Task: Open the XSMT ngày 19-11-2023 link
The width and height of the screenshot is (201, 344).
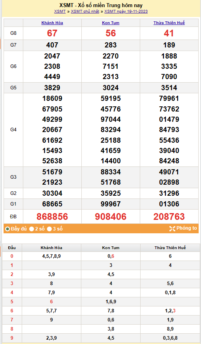Action: click(x=126, y=11)
